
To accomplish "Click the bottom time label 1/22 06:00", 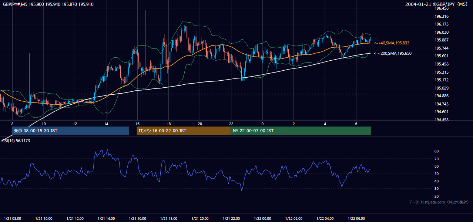I will coord(356,219).
